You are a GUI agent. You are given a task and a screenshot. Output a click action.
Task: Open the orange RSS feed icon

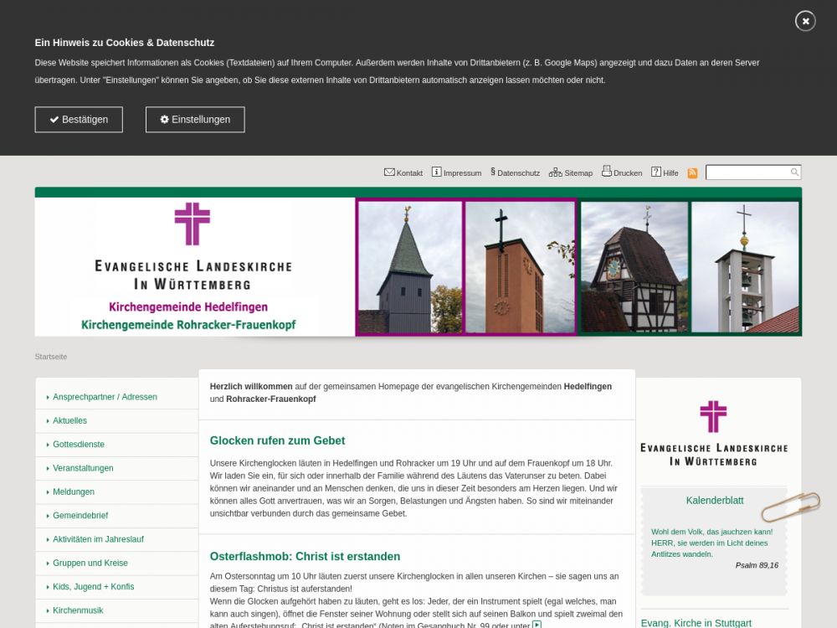(x=692, y=173)
